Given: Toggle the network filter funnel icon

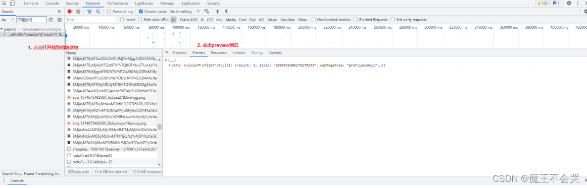Looking at the screenshot, I should [89, 12].
